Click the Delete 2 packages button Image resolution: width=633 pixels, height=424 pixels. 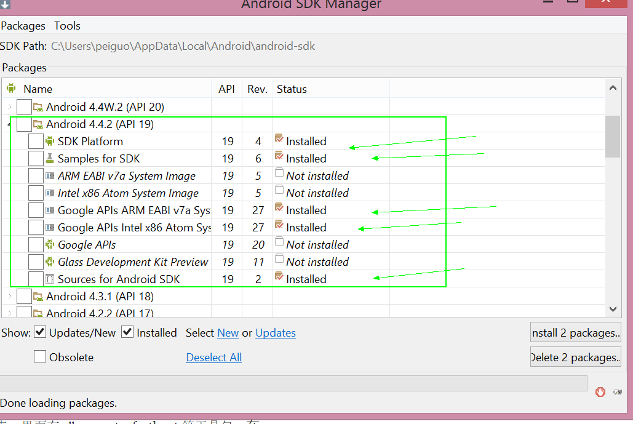576,357
